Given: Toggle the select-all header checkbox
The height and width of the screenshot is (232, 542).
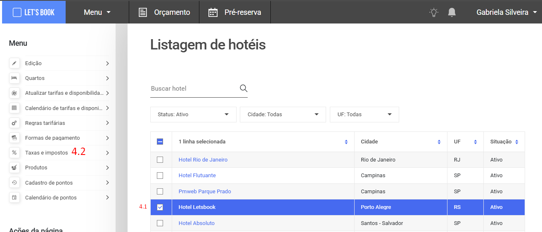Looking at the screenshot, I should tap(160, 142).
